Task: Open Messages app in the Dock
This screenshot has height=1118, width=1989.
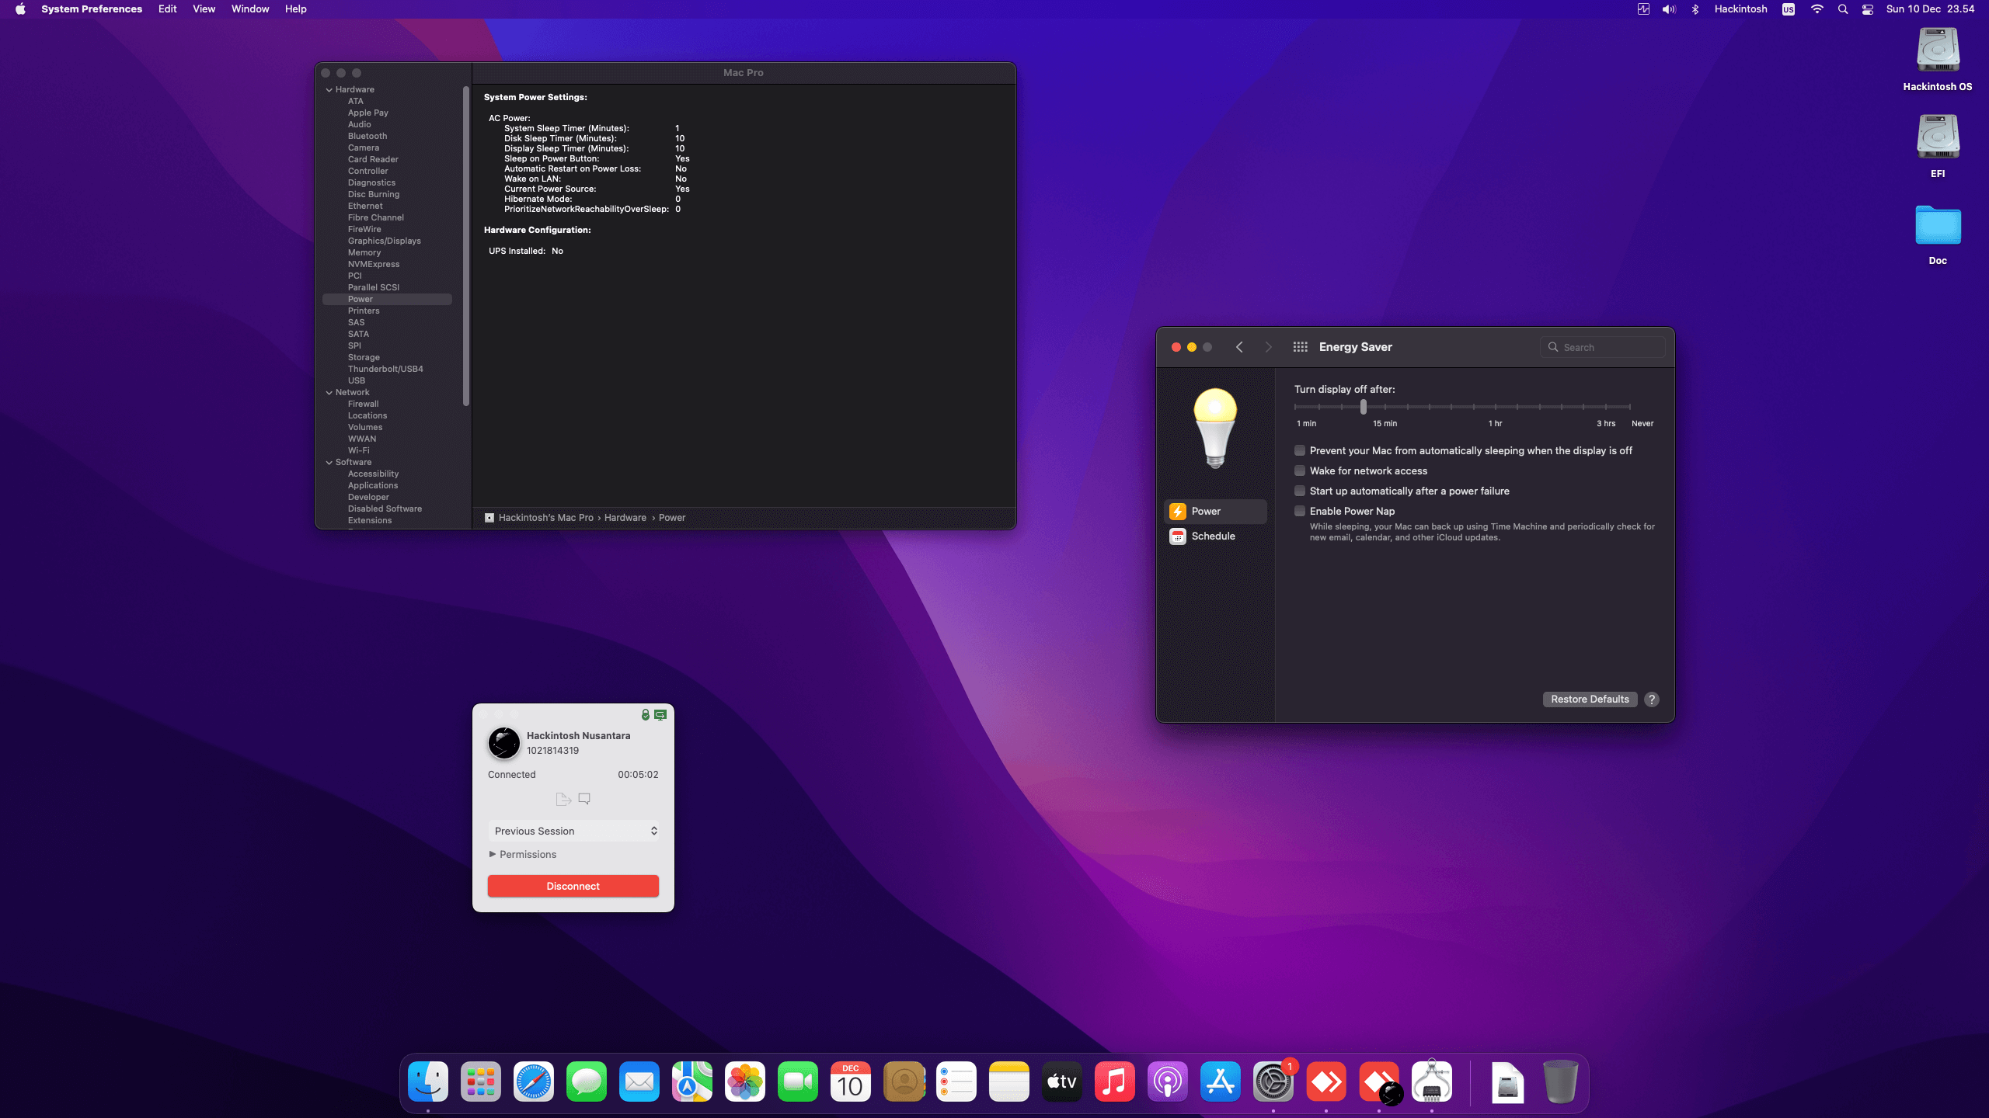Action: click(x=587, y=1082)
